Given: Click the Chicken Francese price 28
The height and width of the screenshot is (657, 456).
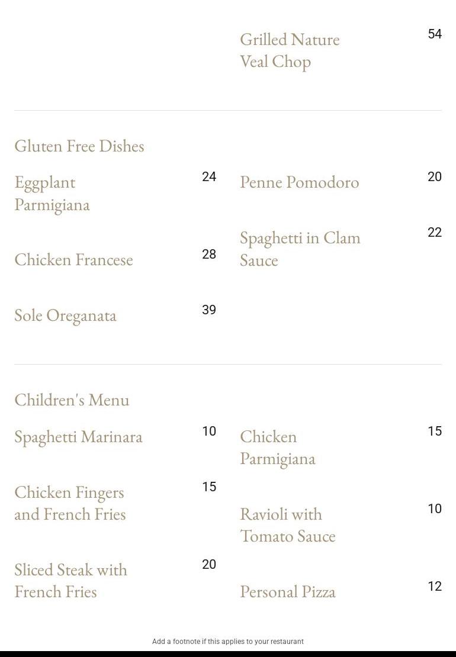Looking at the screenshot, I should click(x=209, y=254).
